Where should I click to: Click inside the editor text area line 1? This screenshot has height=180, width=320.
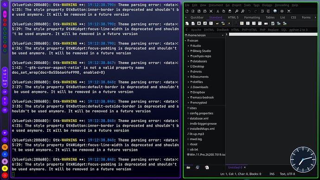[273, 34]
